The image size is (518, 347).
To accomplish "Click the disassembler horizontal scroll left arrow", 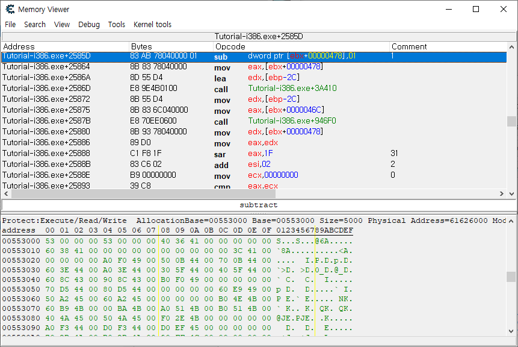I will pyautogui.click(x=6, y=194).
